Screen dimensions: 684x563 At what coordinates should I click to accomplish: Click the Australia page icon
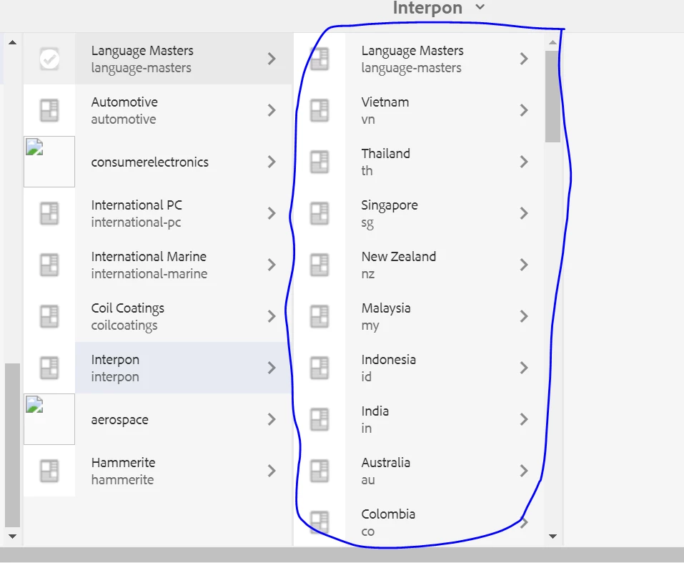(319, 471)
